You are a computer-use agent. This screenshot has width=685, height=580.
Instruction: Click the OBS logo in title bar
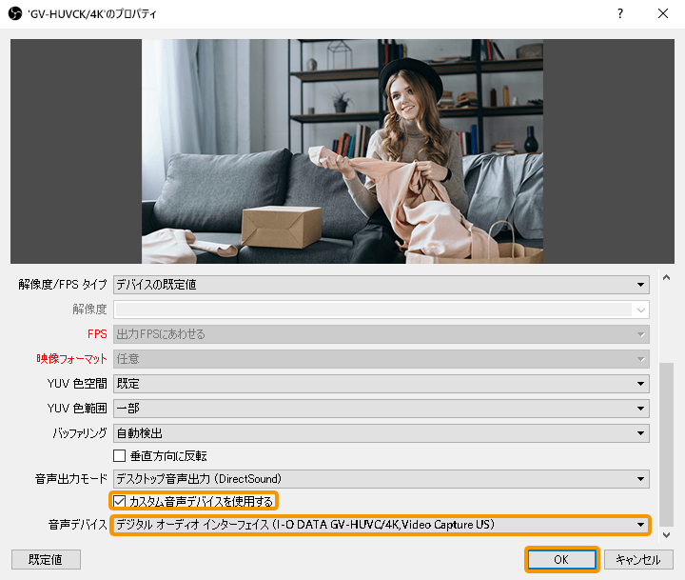15,13
